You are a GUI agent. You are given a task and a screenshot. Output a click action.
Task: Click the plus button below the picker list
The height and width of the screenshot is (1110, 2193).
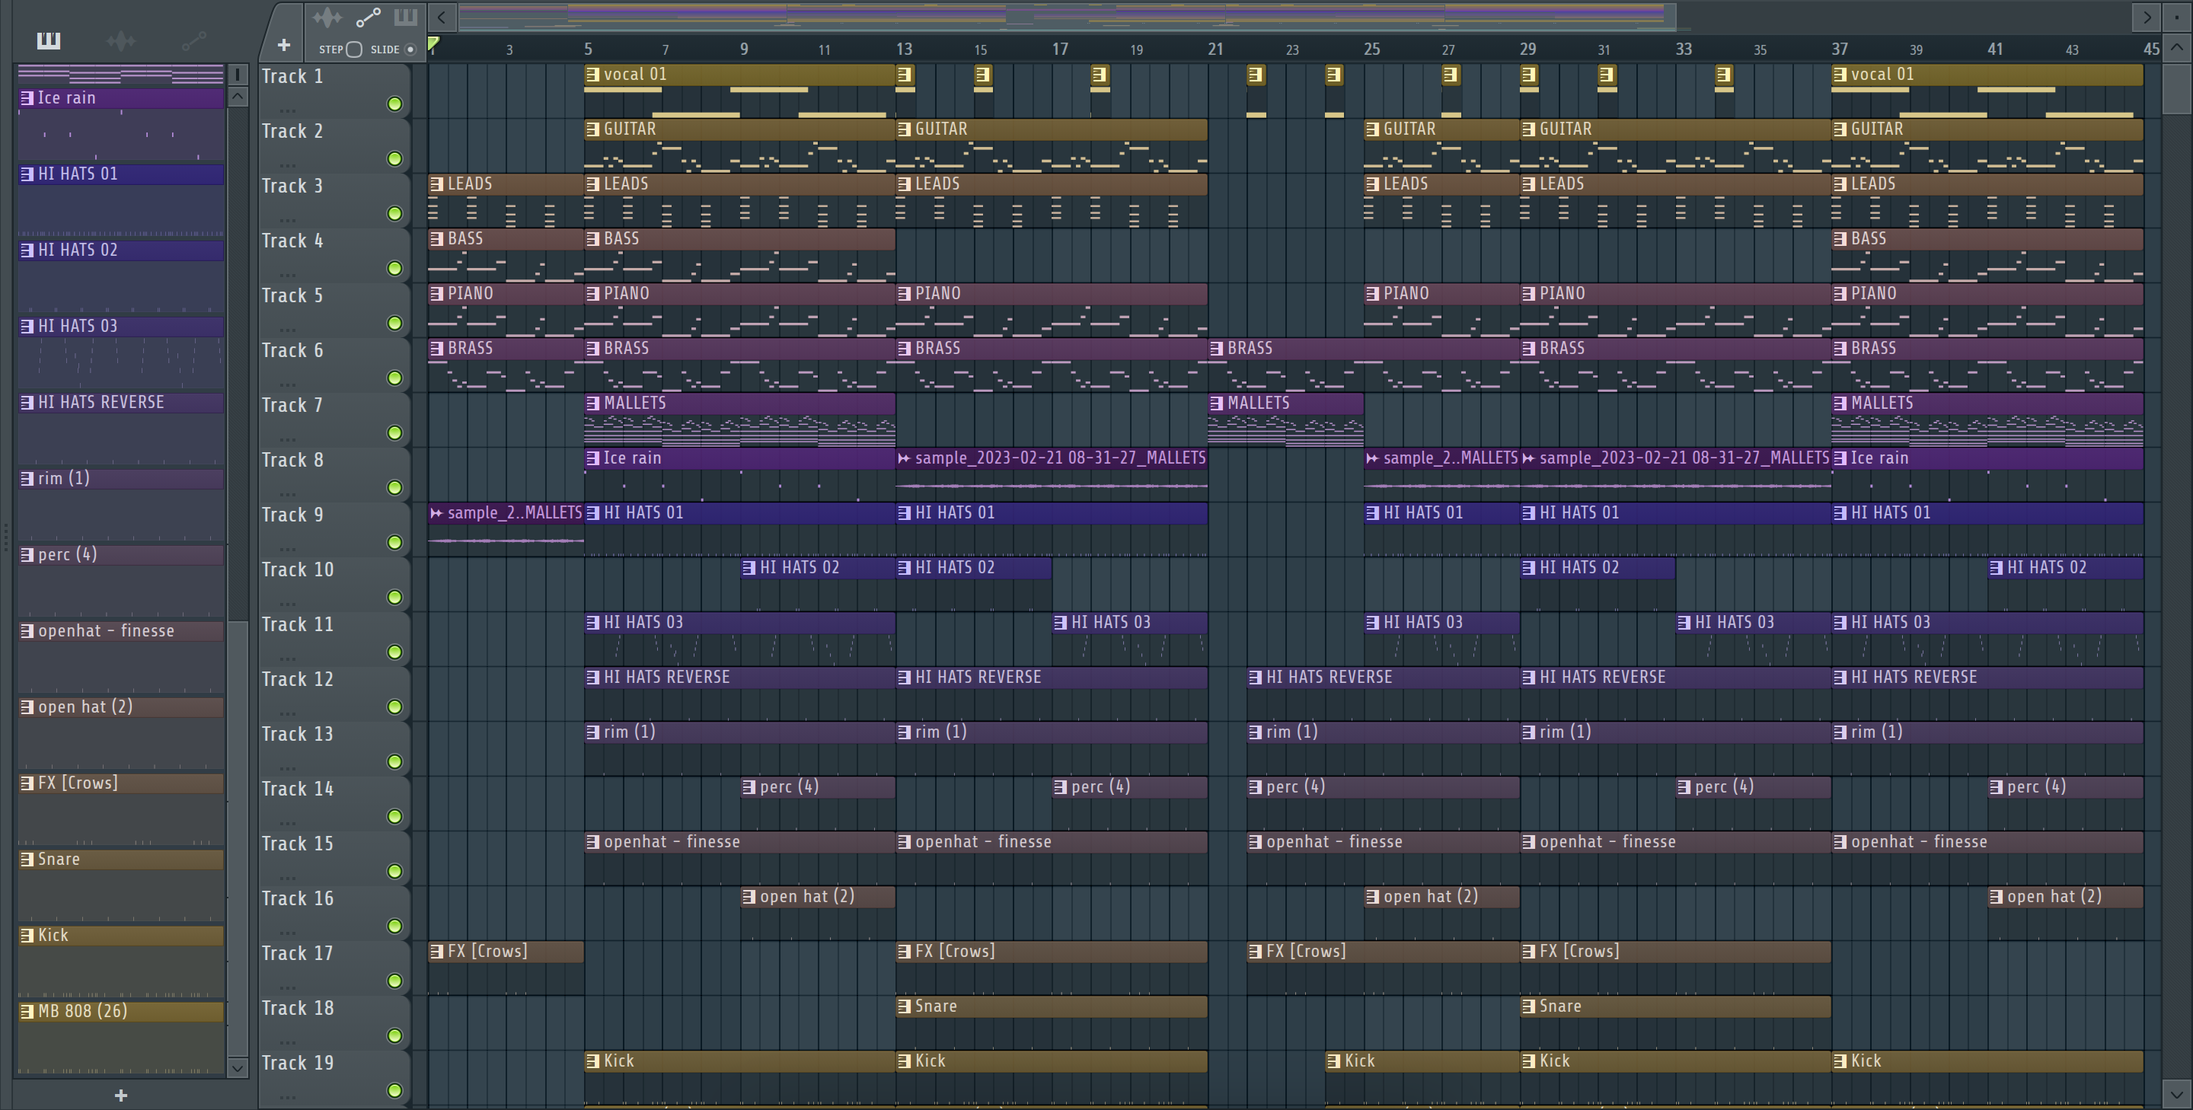[121, 1096]
